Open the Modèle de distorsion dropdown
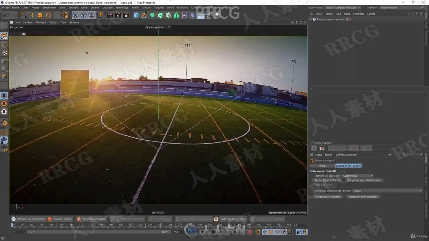The height and width of the screenshot is (241, 429). [x=387, y=191]
